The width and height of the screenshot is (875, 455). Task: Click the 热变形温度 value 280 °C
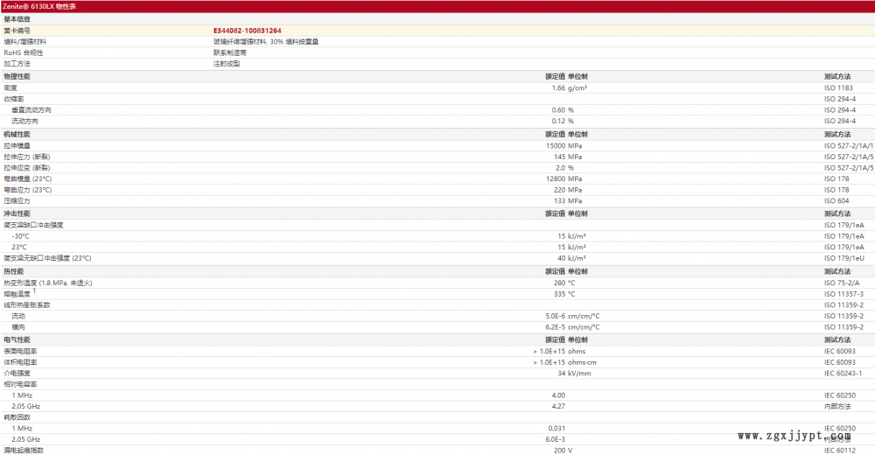(563, 283)
